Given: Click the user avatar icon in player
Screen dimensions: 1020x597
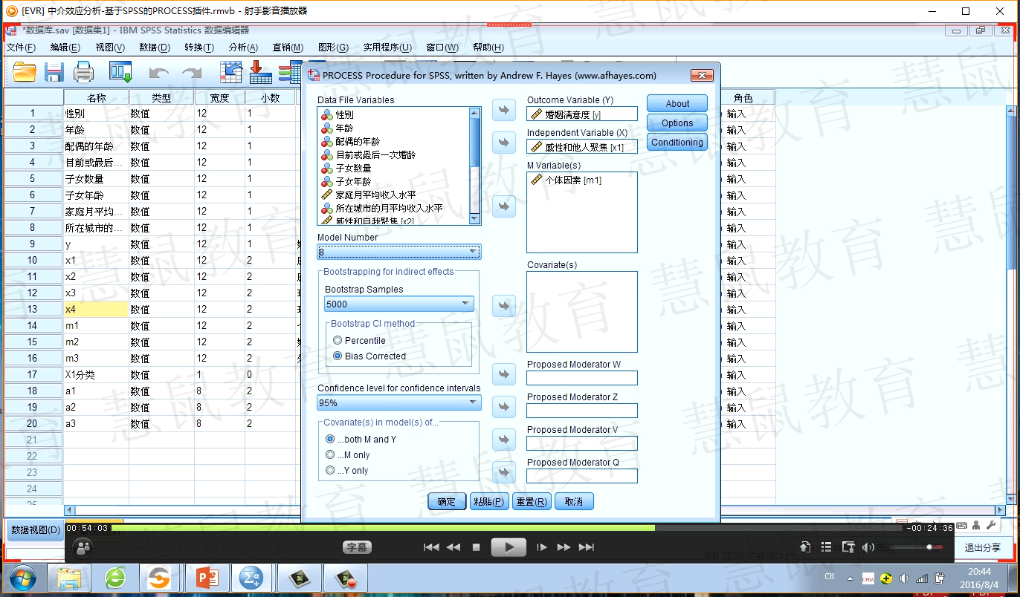Looking at the screenshot, I should (x=83, y=548).
